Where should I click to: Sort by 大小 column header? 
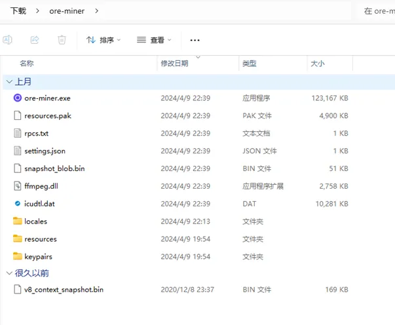[317, 64]
